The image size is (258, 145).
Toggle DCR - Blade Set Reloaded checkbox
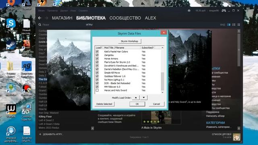pos(97,83)
